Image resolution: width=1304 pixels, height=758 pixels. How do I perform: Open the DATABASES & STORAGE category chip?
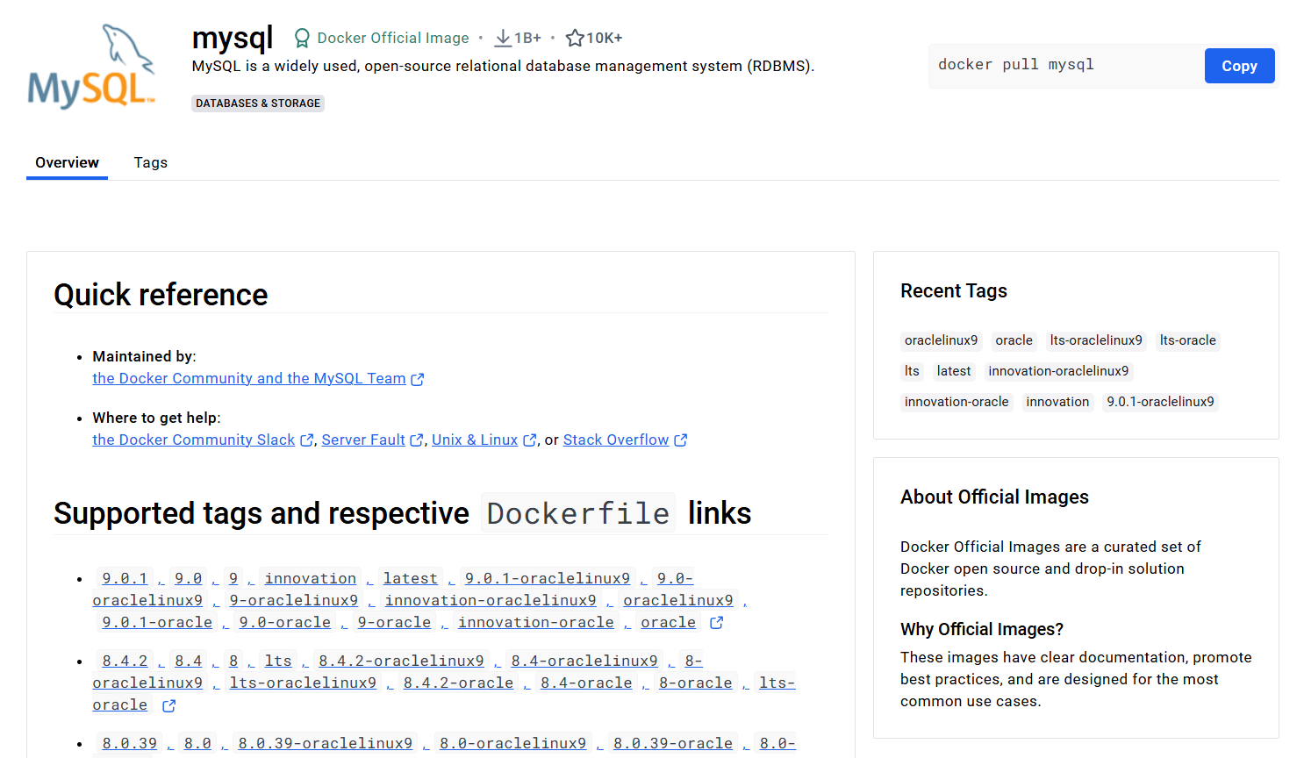[x=258, y=104]
